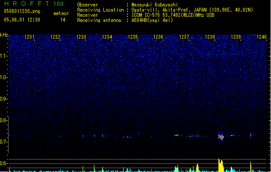The width and height of the screenshot is (271, 172).
Task: Click the A504HB(yagi 4el) antenna value
Action: click(x=152, y=20)
